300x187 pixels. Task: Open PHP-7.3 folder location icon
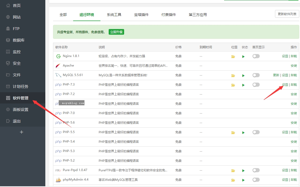point(233,85)
